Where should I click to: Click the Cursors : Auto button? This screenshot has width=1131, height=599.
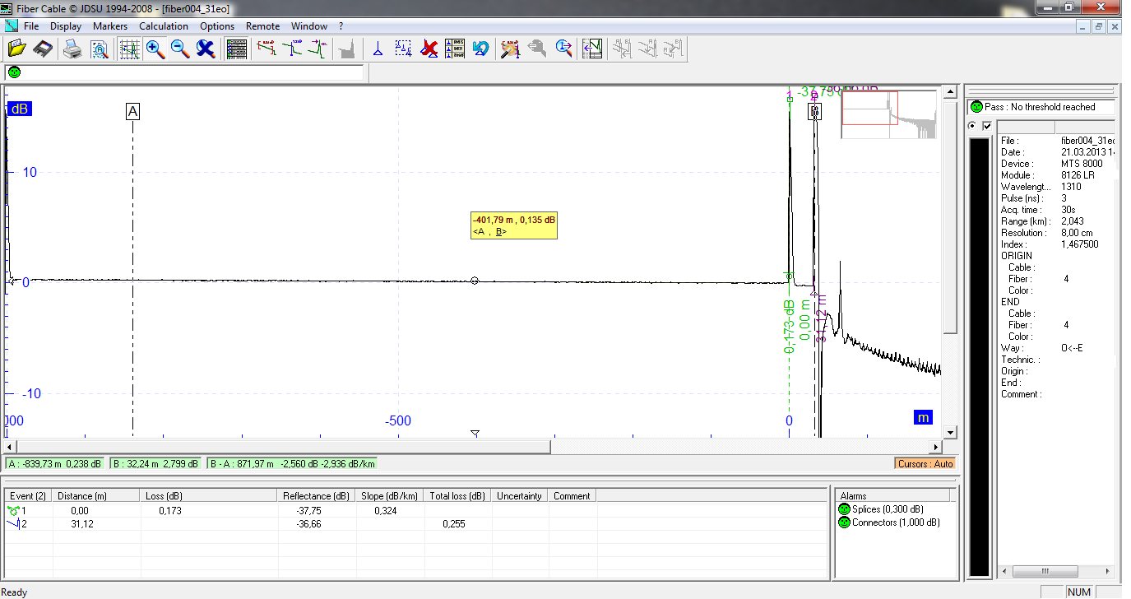point(925,464)
